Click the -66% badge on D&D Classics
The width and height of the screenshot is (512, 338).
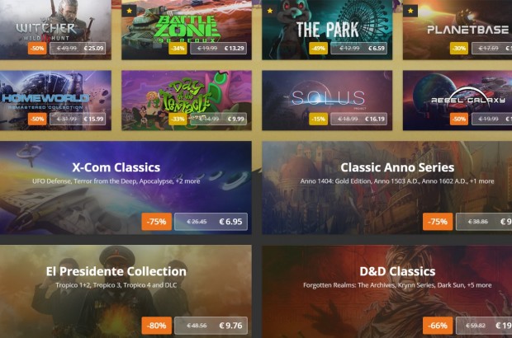[438, 326]
